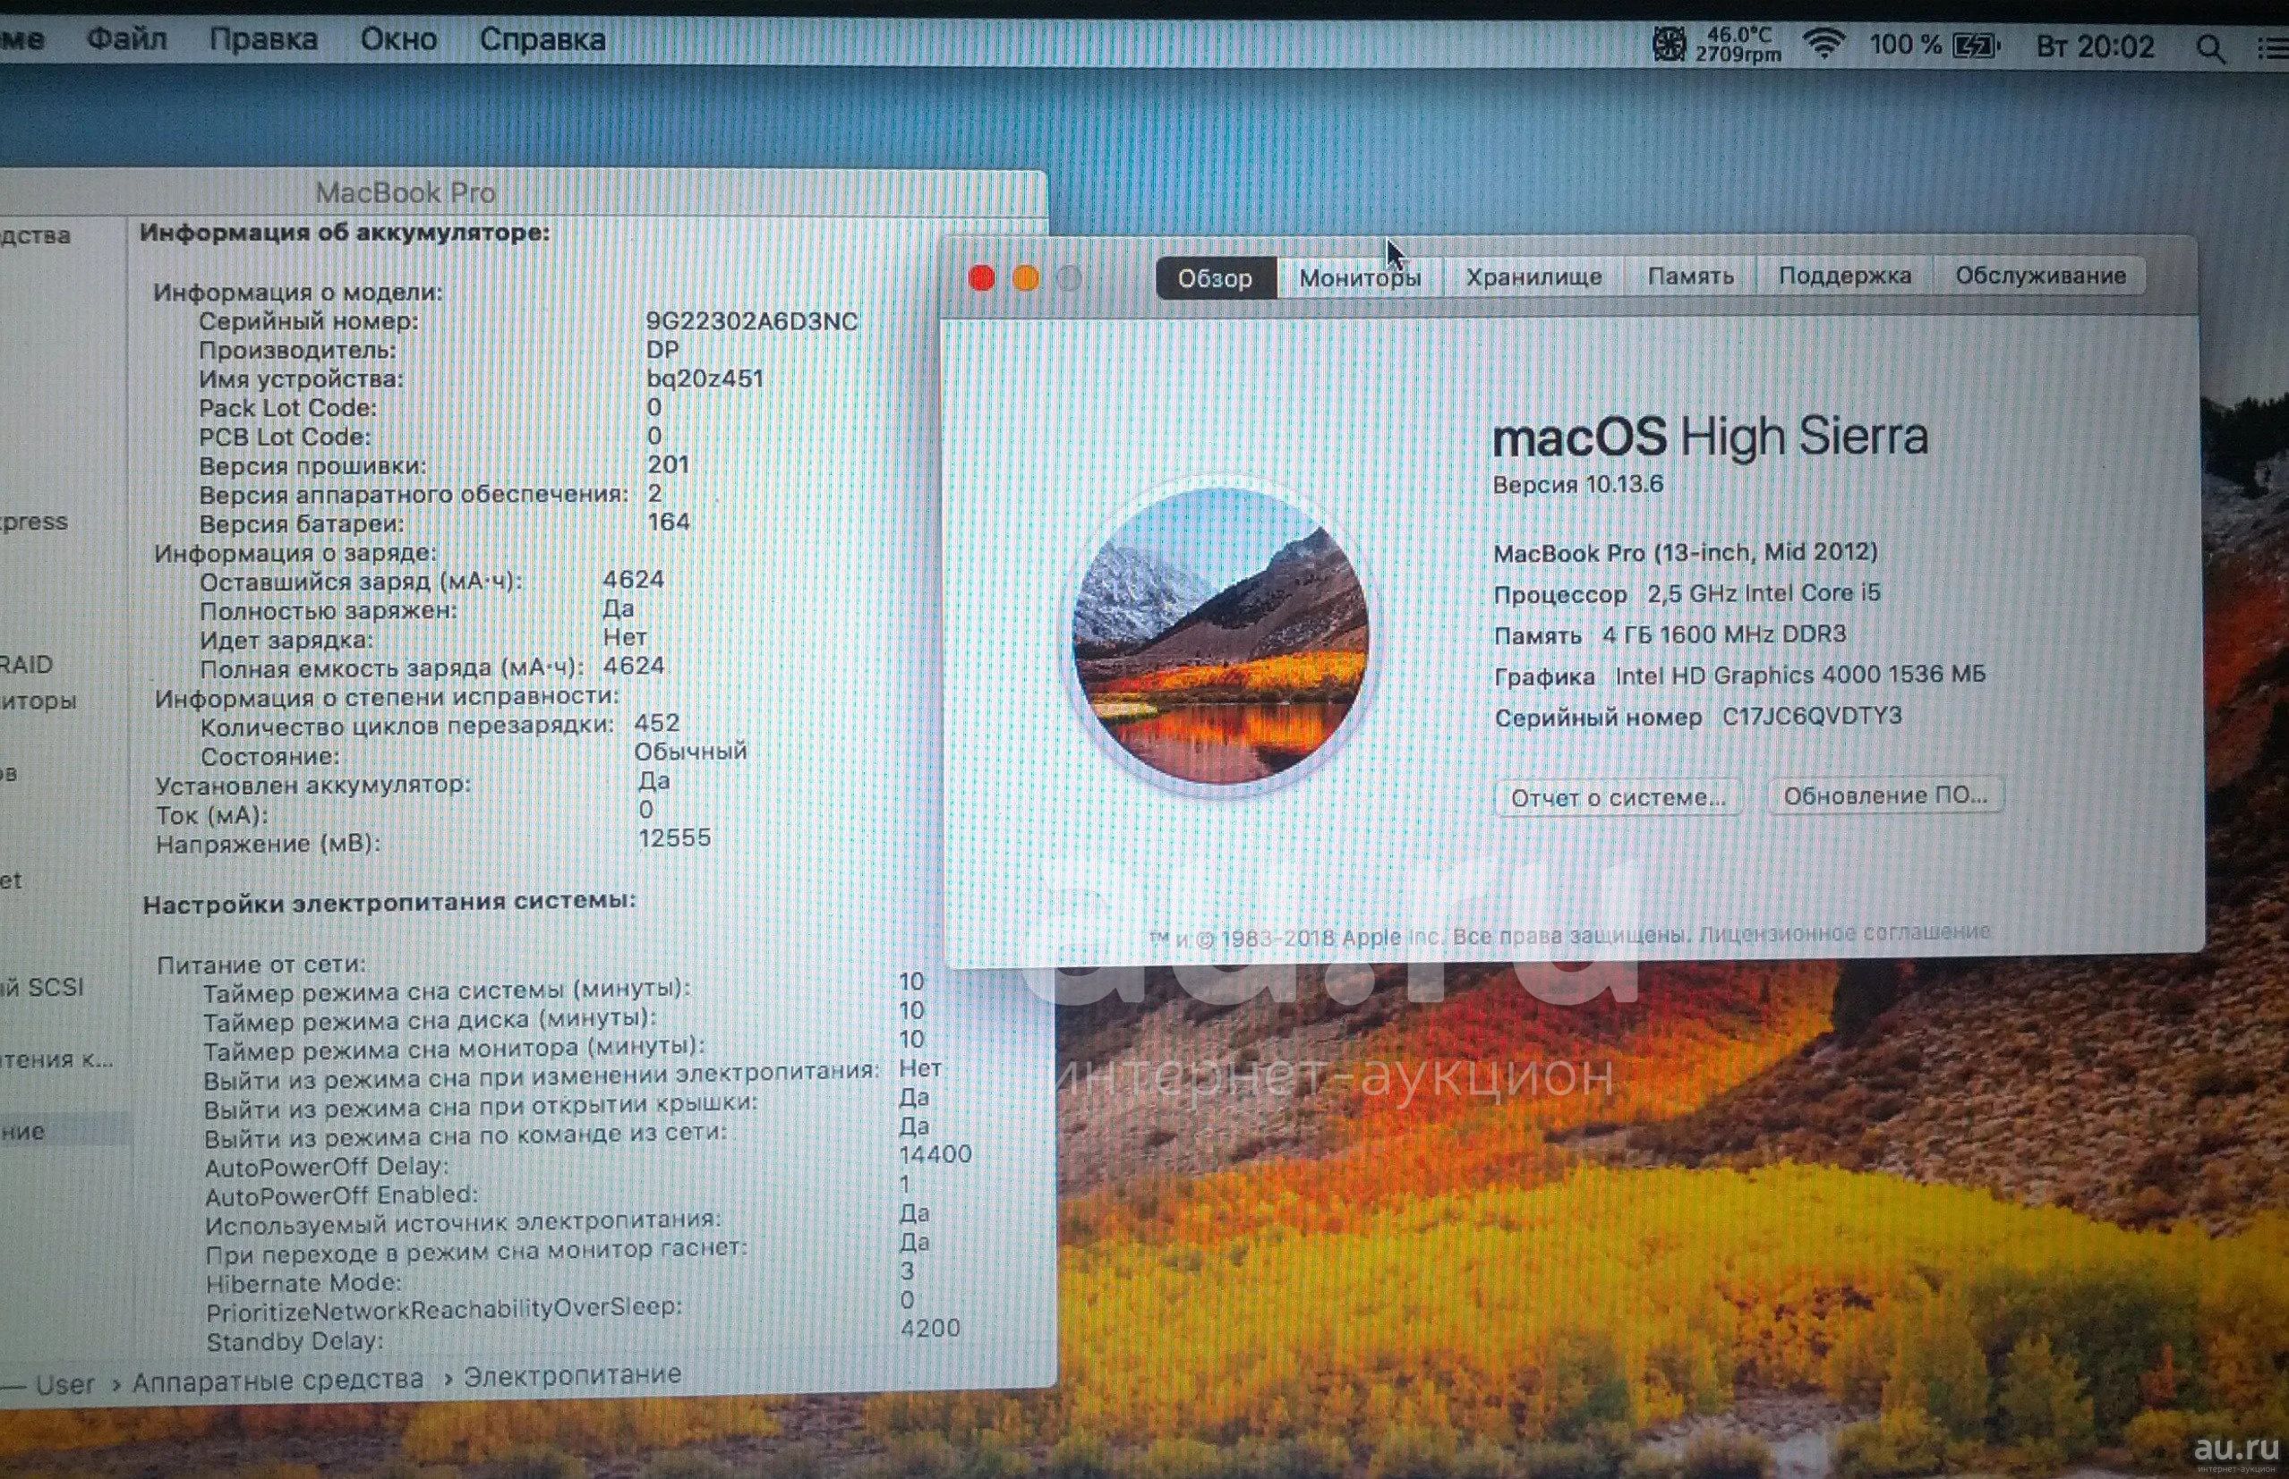Click Состояние value Обычный
2289x1479 pixels.
click(690, 751)
